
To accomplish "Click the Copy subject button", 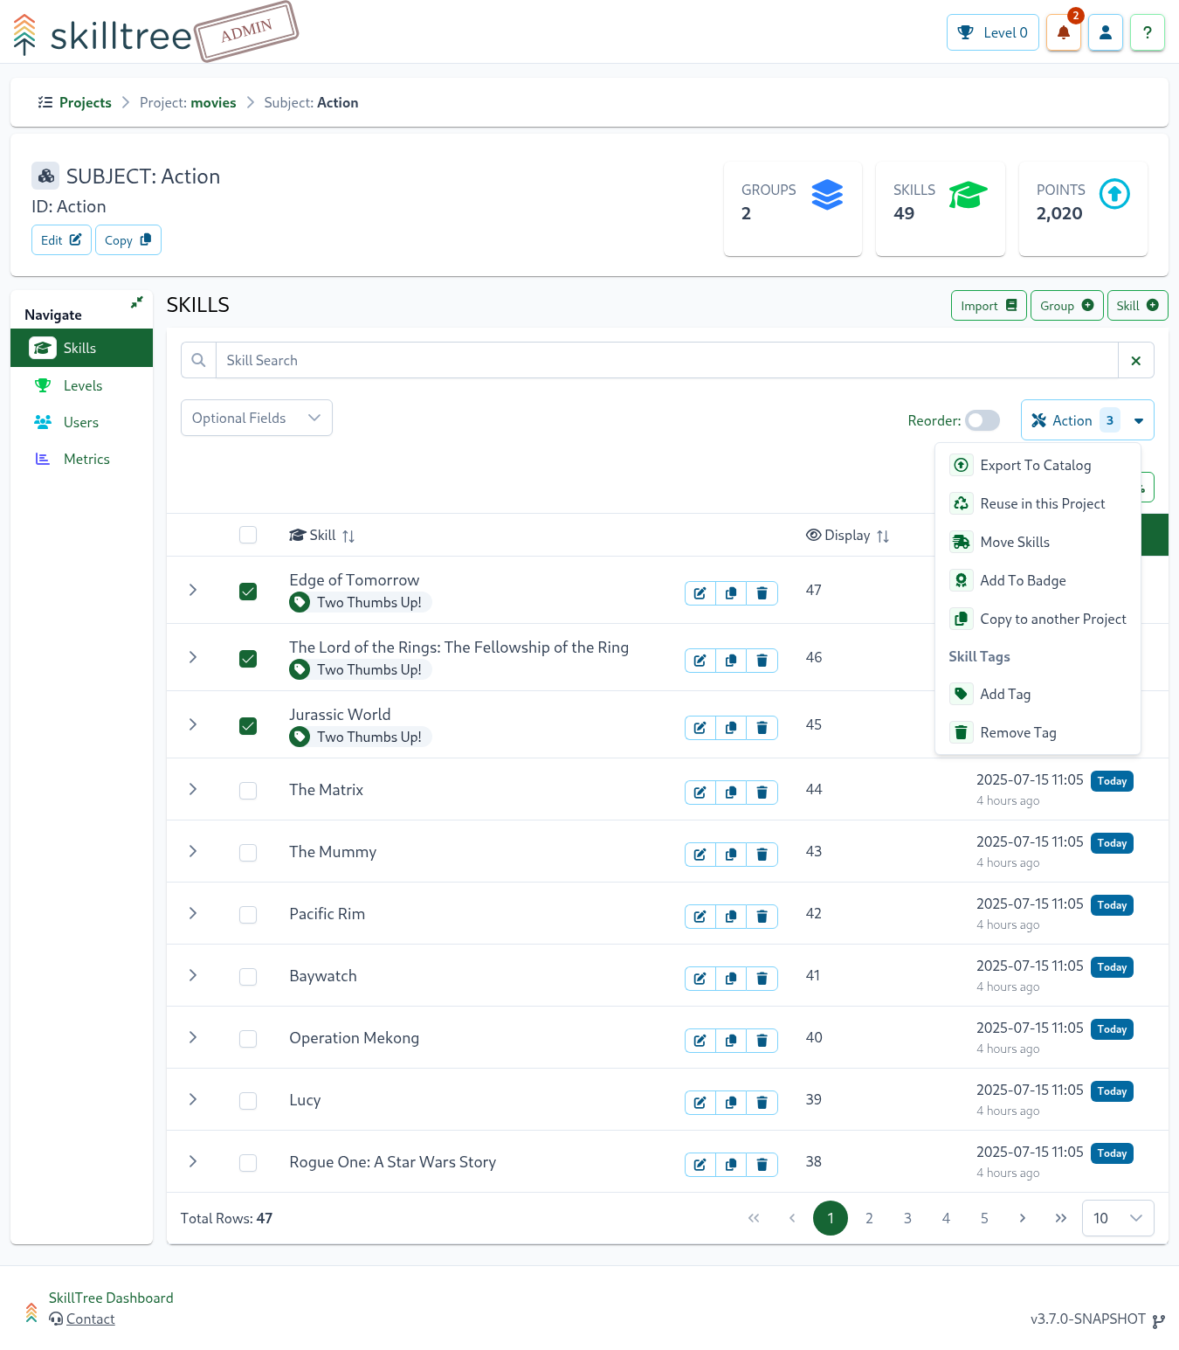I will coord(128,239).
